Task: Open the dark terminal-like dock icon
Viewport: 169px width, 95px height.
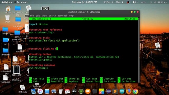Action: [x=95, y=91]
